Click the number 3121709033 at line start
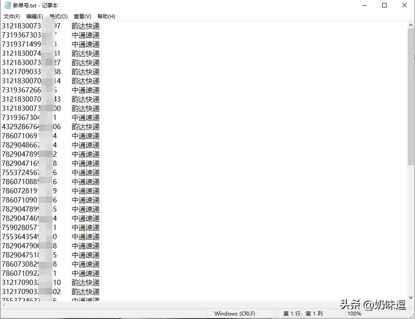415x319 pixels. point(21,72)
